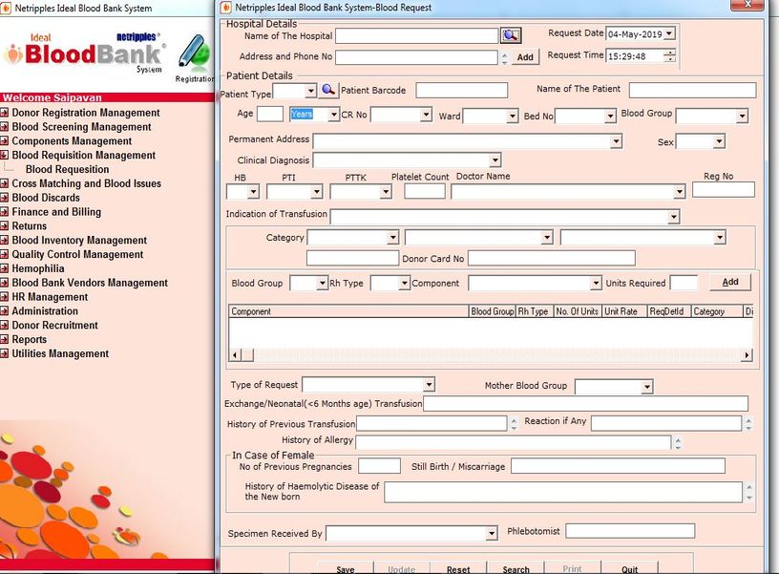Expand Blood Discards menu
This screenshot has width=779, height=574.
click(x=5, y=198)
